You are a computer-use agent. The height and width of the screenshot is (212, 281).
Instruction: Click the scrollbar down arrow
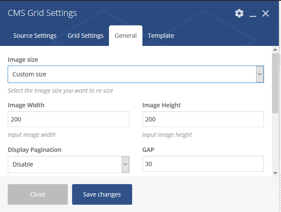pos(275,172)
